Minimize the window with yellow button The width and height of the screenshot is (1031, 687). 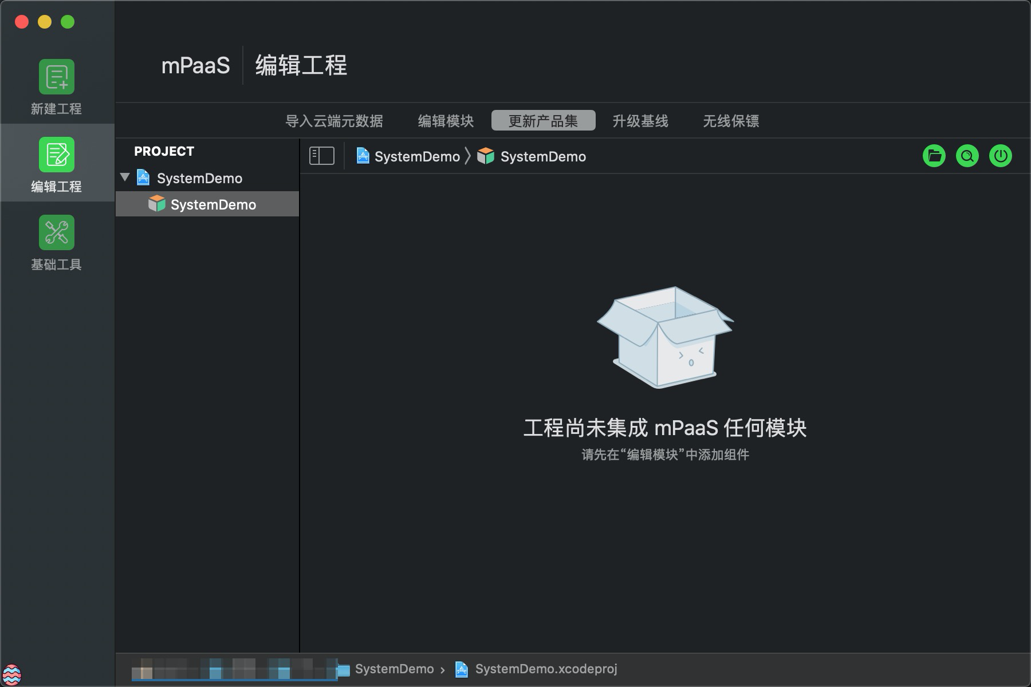click(45, 22)
